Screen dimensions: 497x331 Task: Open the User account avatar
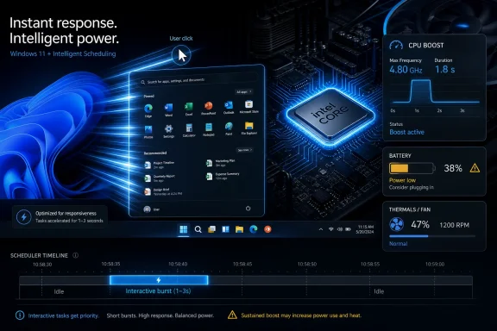(x=147, y=209)
